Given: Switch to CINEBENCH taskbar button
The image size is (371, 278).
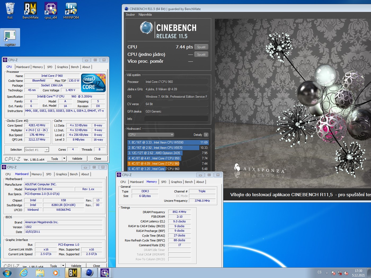Looking at the screenshot, I should click(x=89, y=273).
